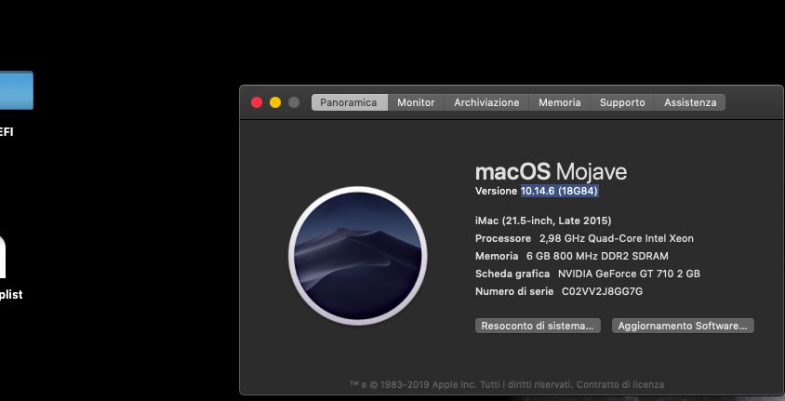Click the plist file name label

click(11, 294)
